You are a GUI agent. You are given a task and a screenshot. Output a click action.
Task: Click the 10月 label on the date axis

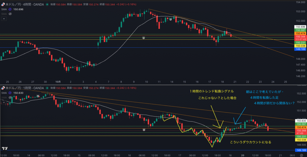click(58, 82)
